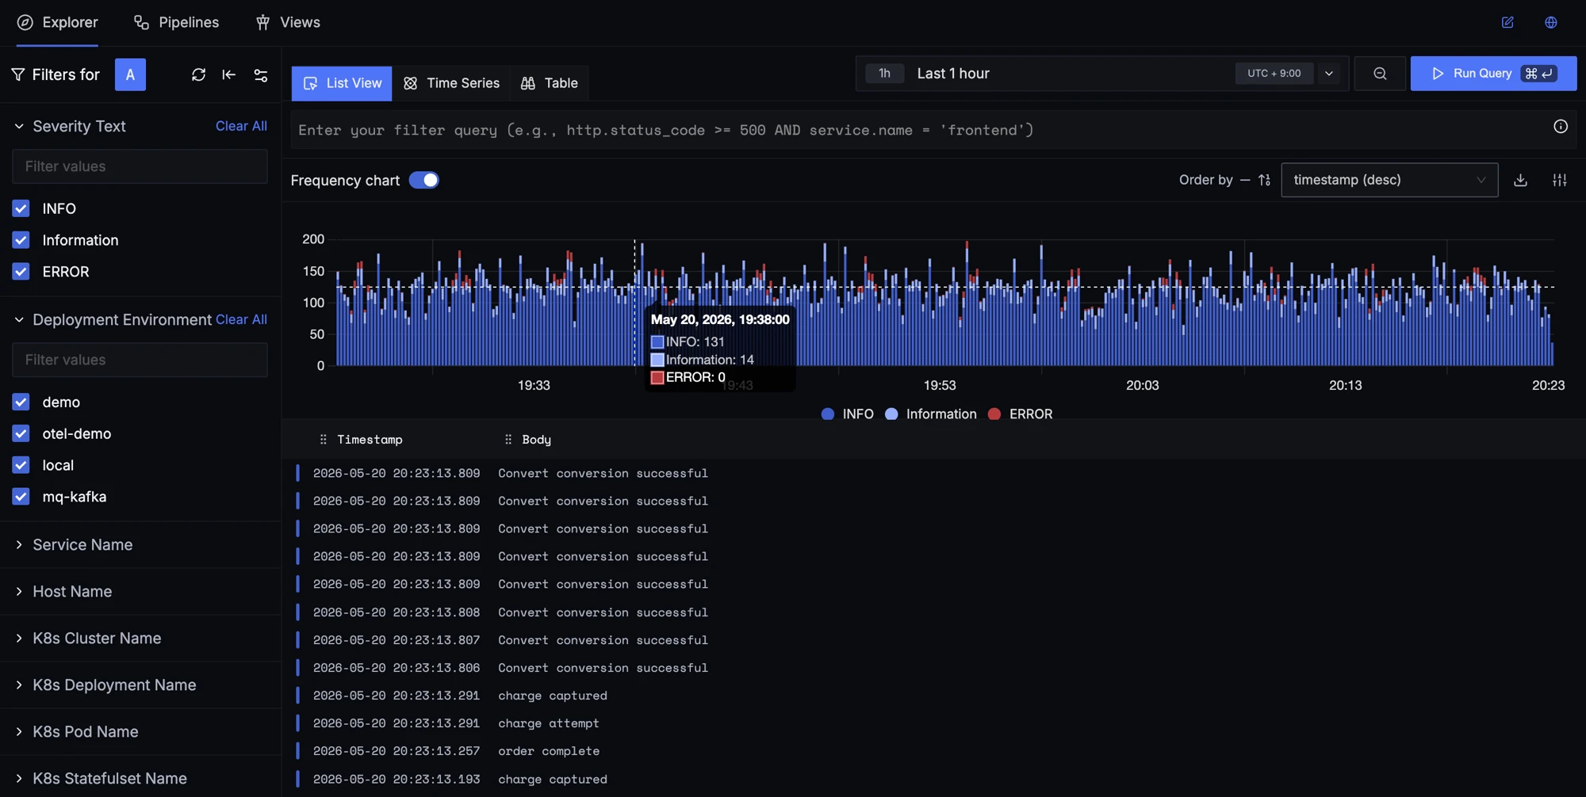Click the magnifier zoom-out icon
This screenshot has height=797, width=1586.
coord(1380,74)
